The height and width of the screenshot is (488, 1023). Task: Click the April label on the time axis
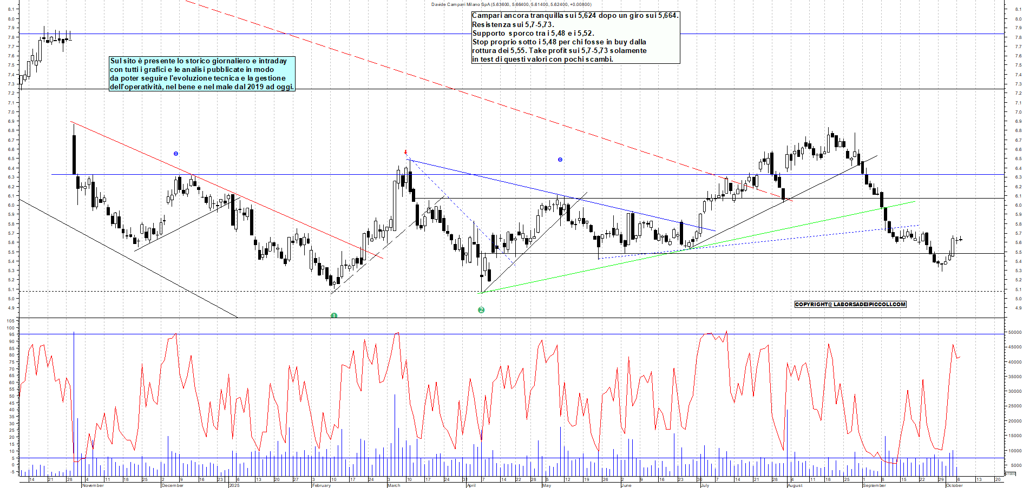pos(471,485)
